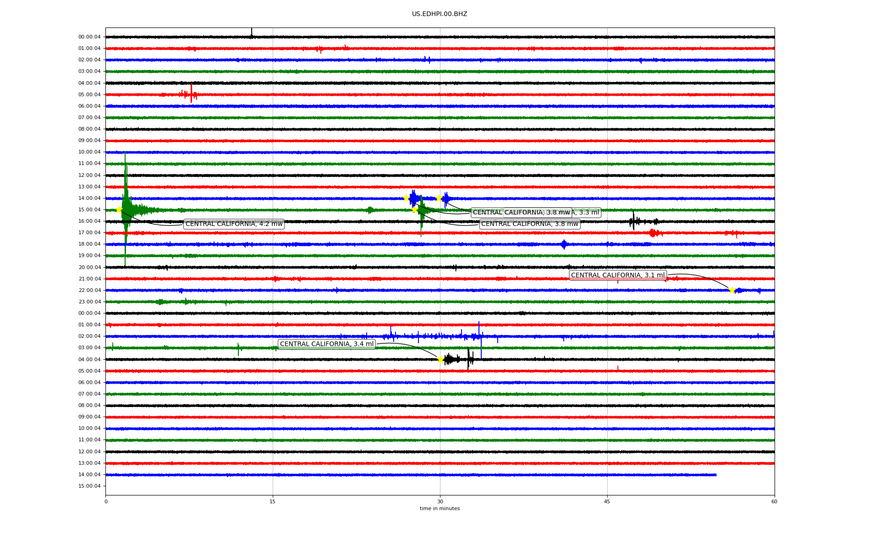Image resolution: width=880 pixels, height=550 pixels.
Task: Click the 15 tick label on the x-axis
Action: click(x=273, y=501)
